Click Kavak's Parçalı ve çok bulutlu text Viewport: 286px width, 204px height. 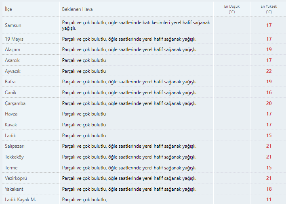84,125
